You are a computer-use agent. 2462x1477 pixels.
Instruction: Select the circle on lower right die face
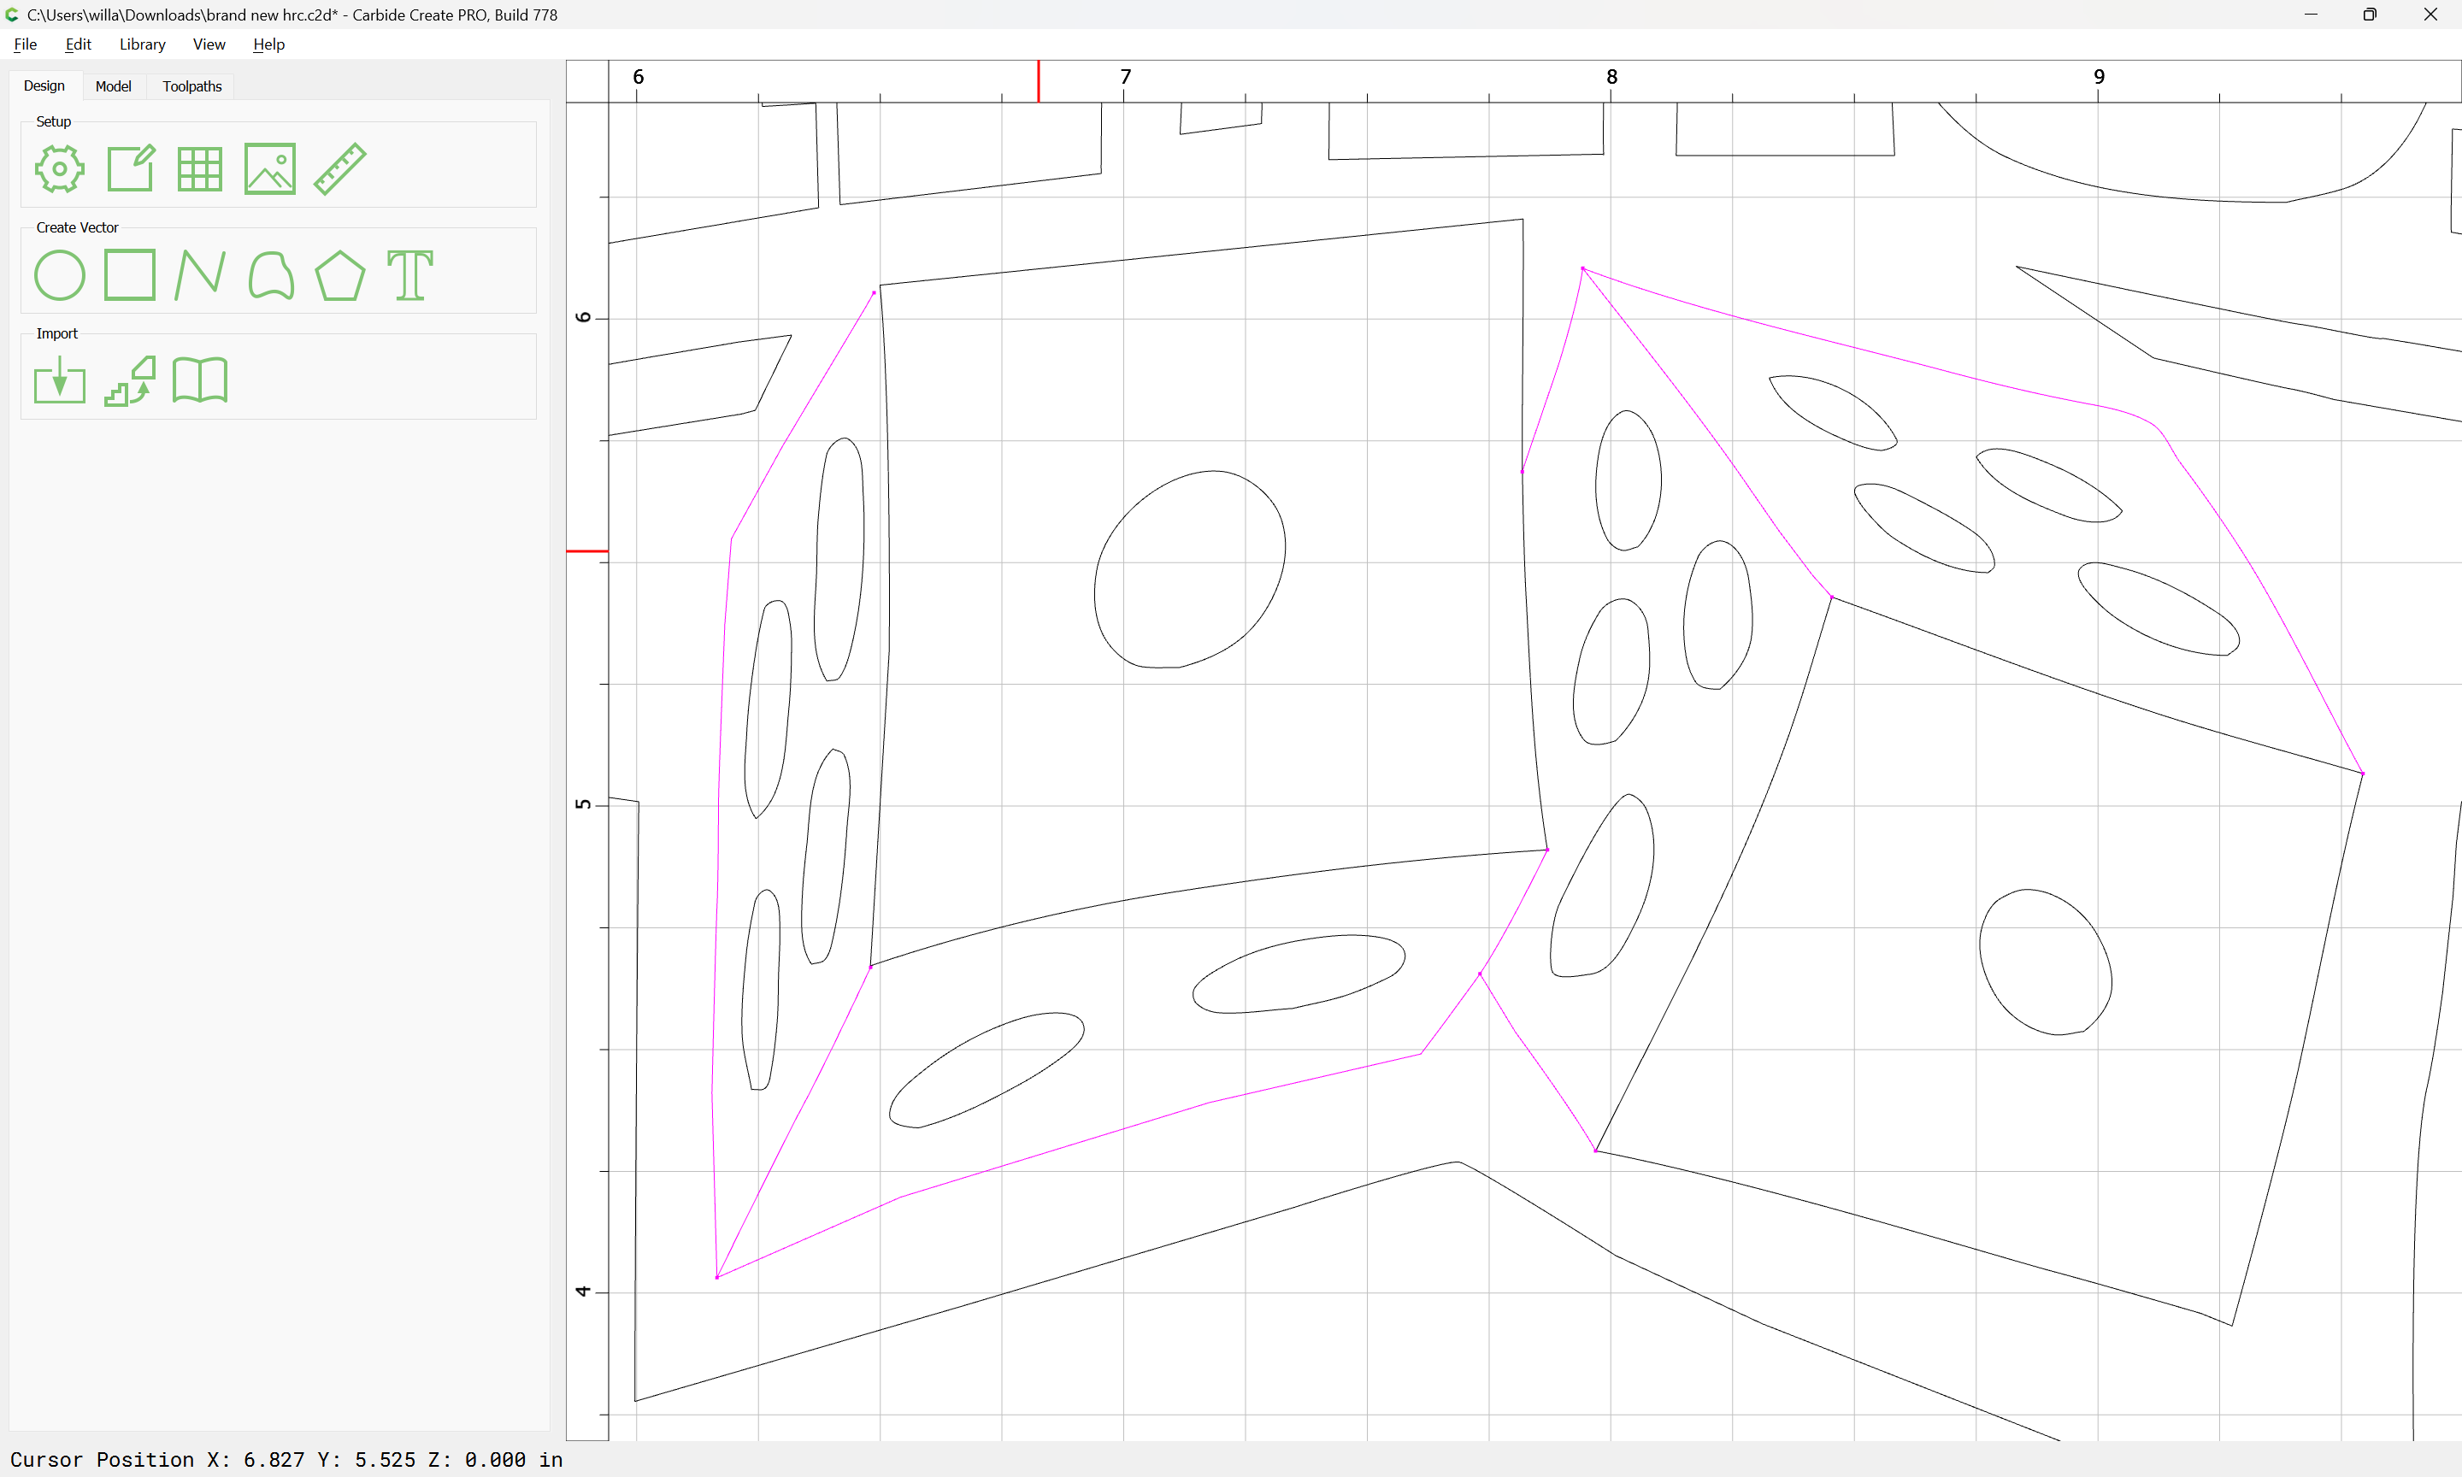pyautogui.click(x=2046, y=962)
